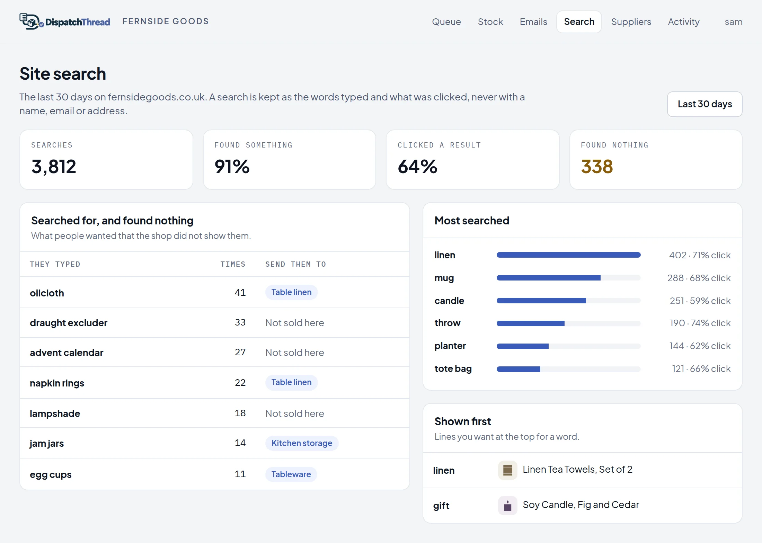Open the Linen Tea Towels product thumbnail
The height and width of the screenshot is (543, 762).
pyautogui.click(x=507, y=470)
